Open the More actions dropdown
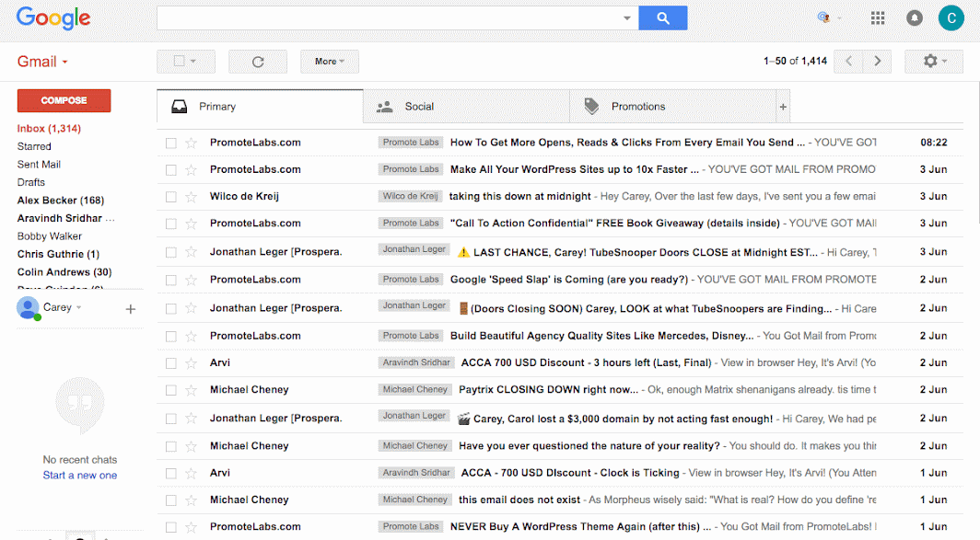Screen dimensions: 980x540 (330, 62)
